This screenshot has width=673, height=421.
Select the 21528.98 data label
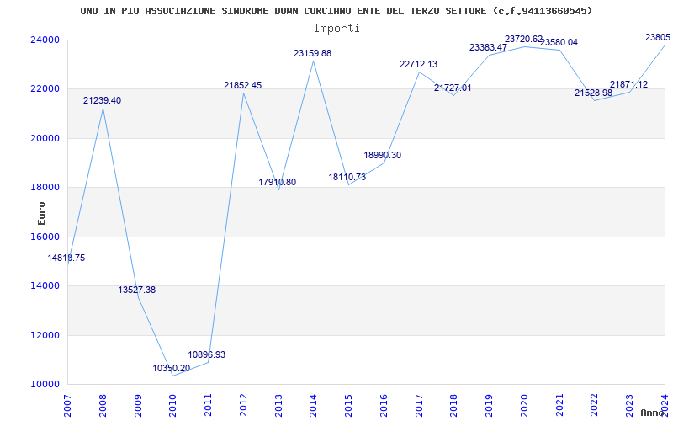(594, 93)
